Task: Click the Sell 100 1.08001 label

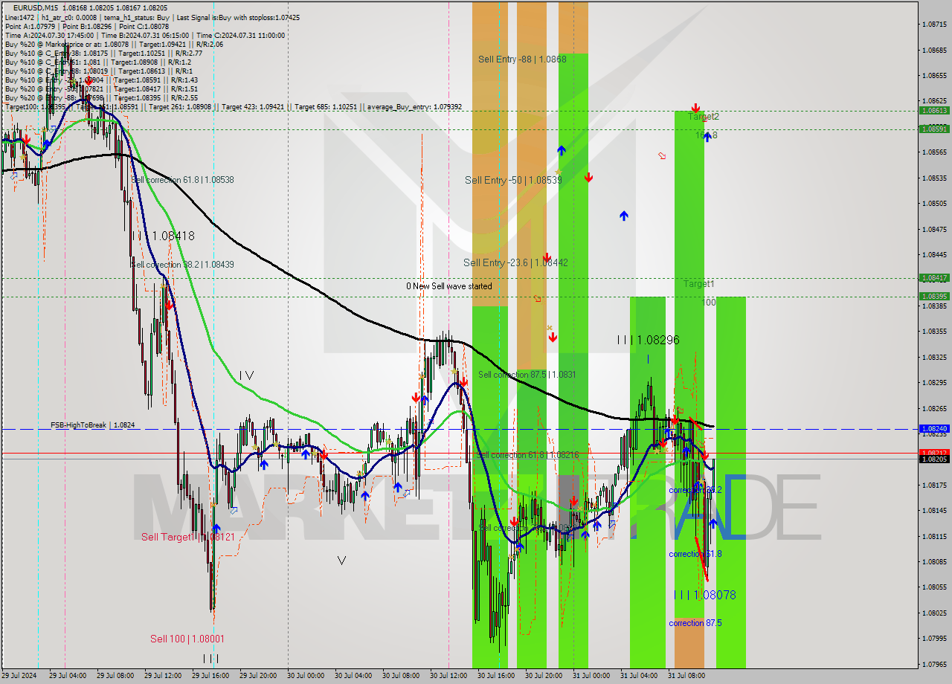Action: pyautogui.click(x=186, y=639)
